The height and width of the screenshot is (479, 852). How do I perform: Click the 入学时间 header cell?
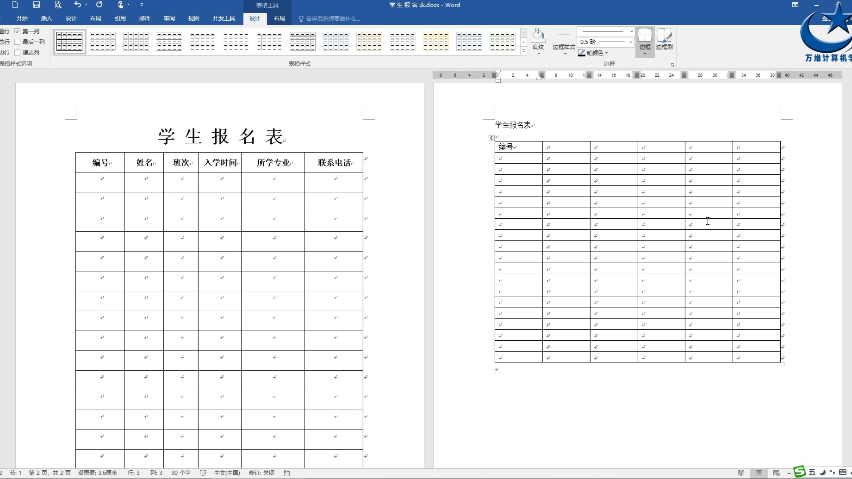click(x=220, y=162)
